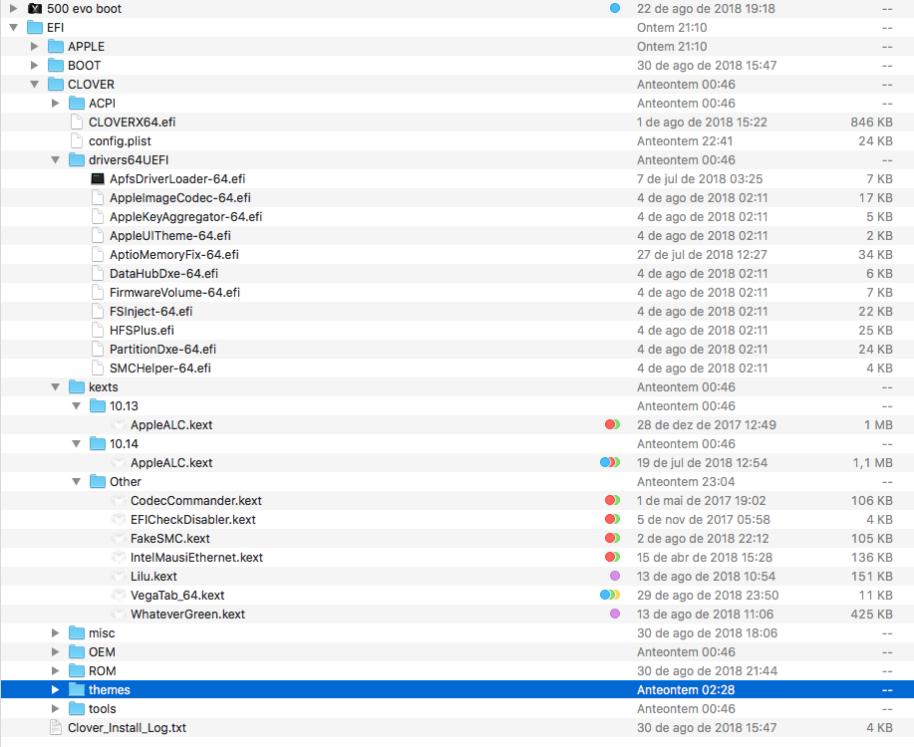Collapse the EFI folder triangle
Viewport: 914px width, 747px height.
coord(13,27)
